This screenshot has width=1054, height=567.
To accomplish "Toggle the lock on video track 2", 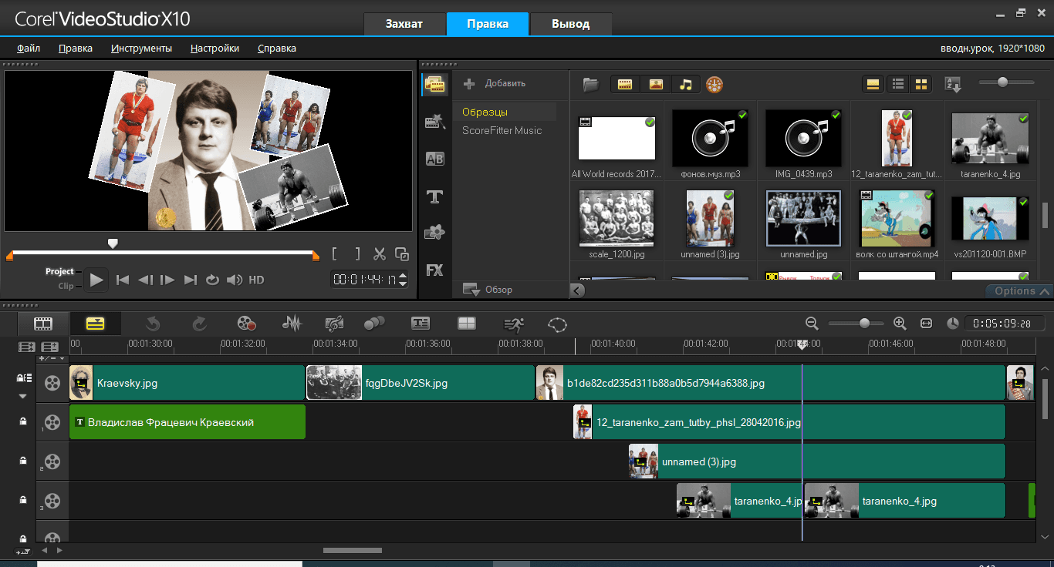I will 22,461.
